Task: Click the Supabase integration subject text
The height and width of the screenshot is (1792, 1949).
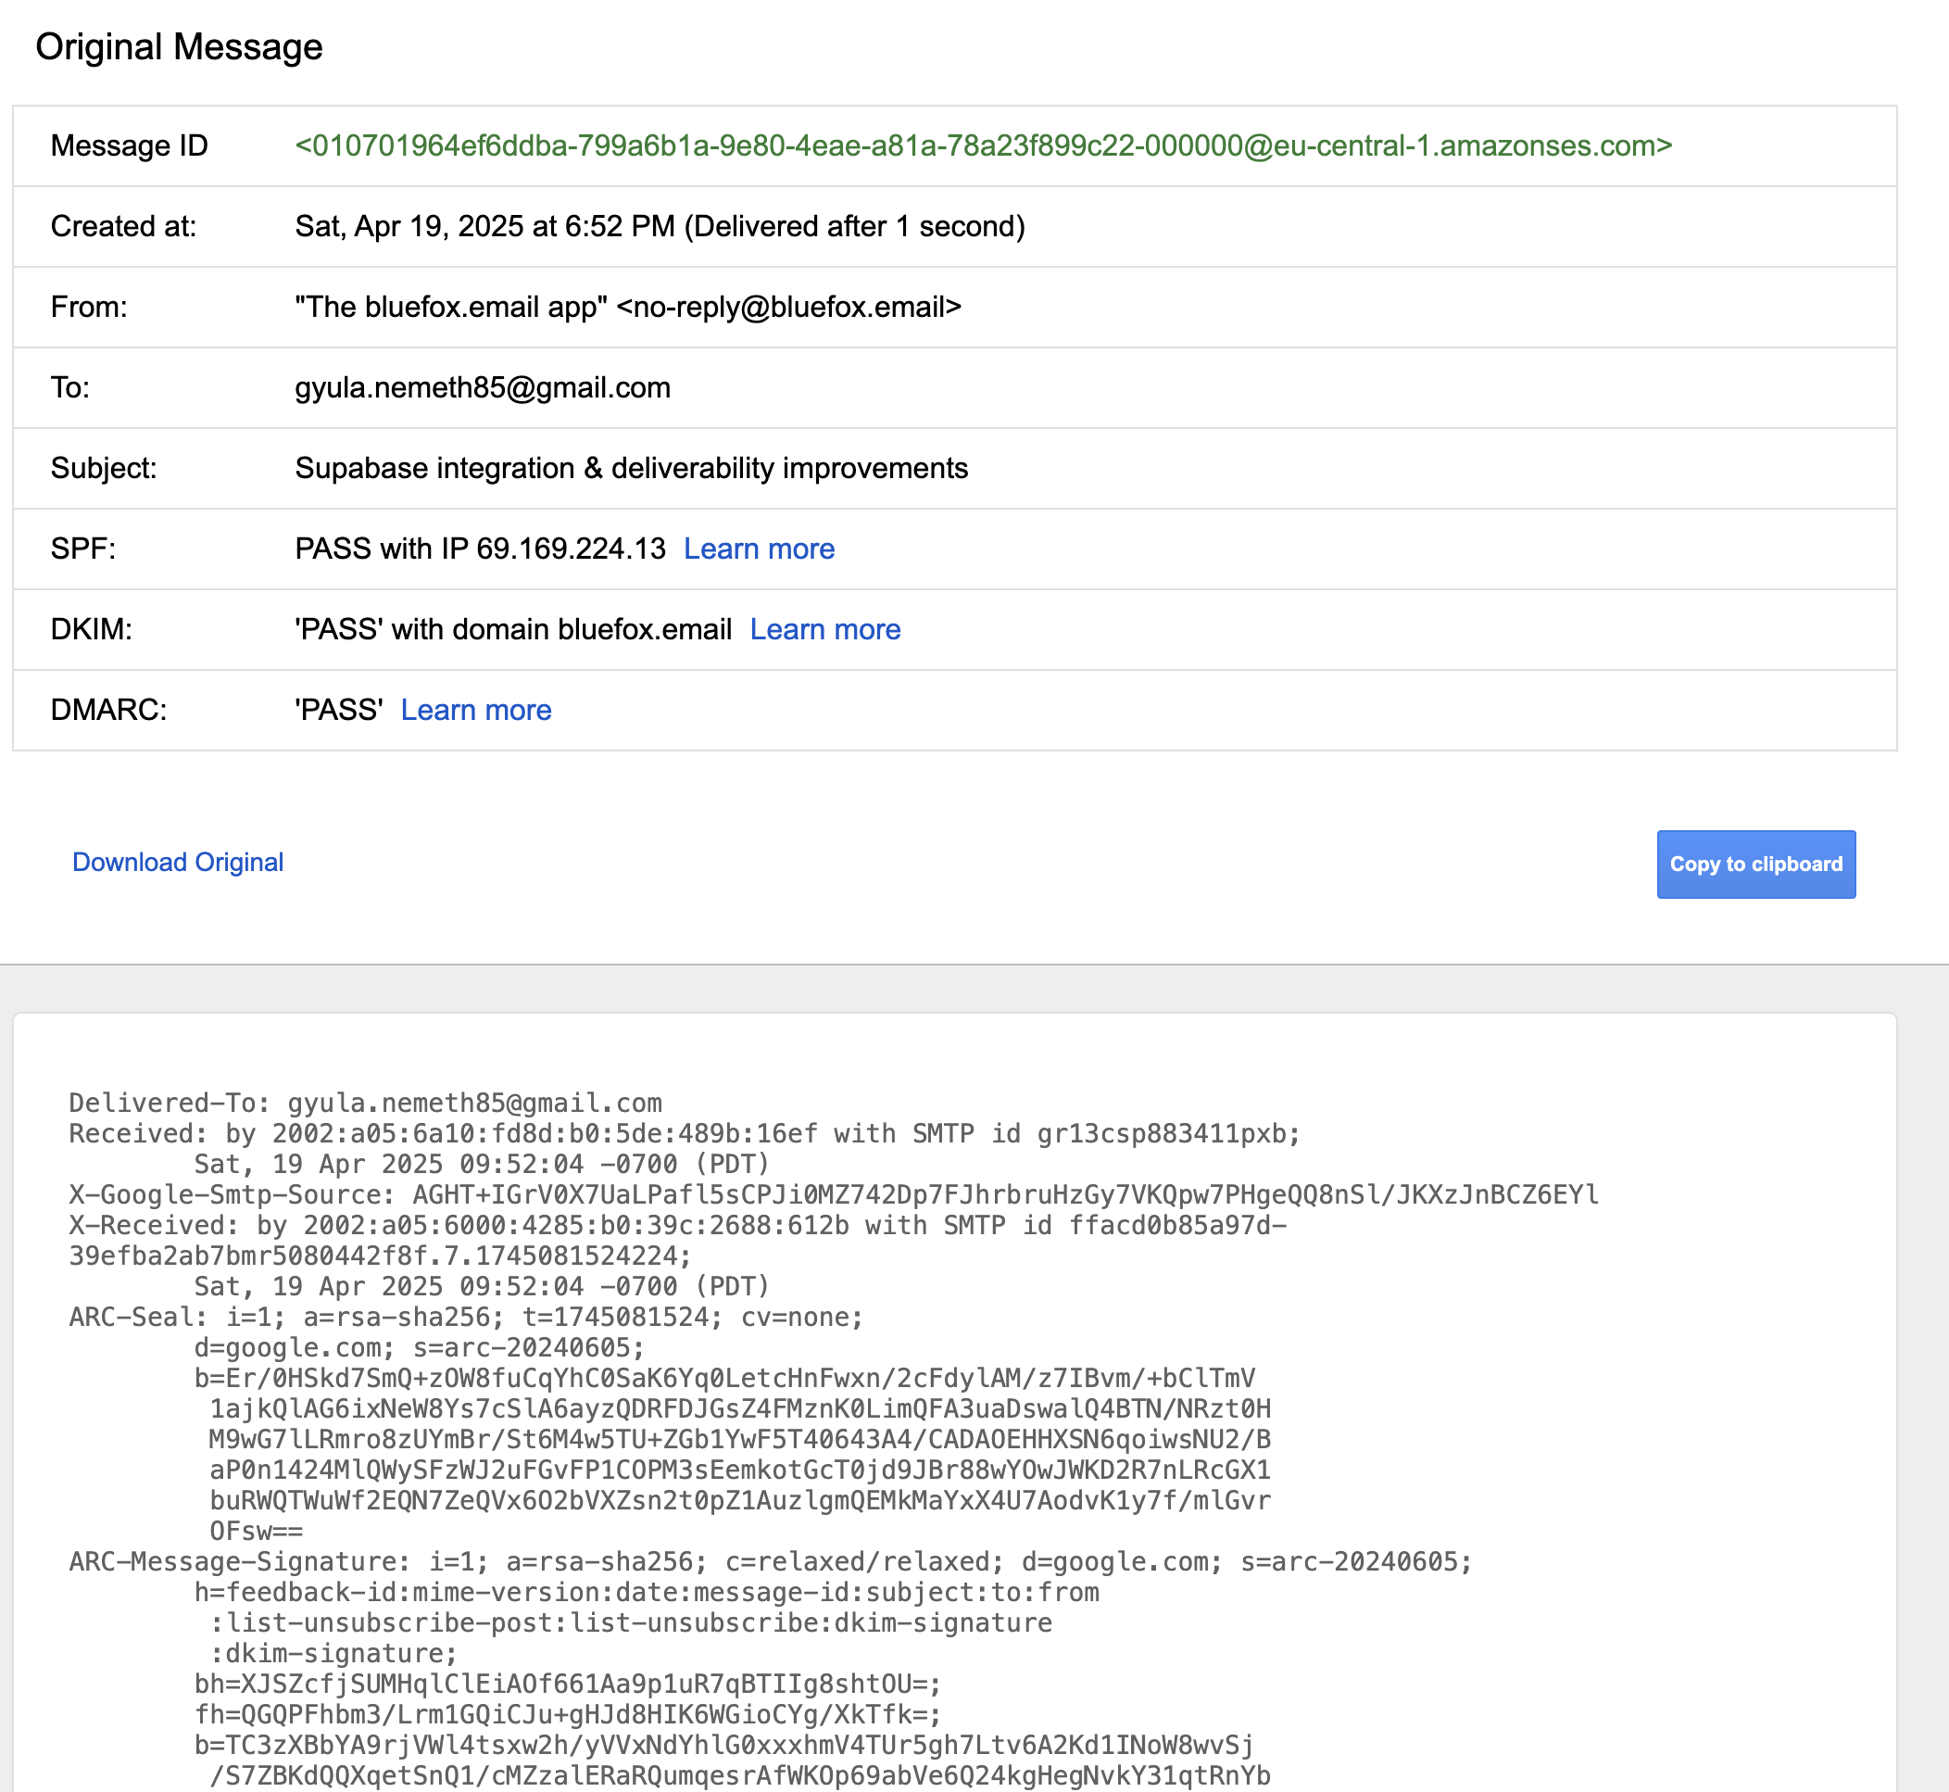Action: point(630,468)
